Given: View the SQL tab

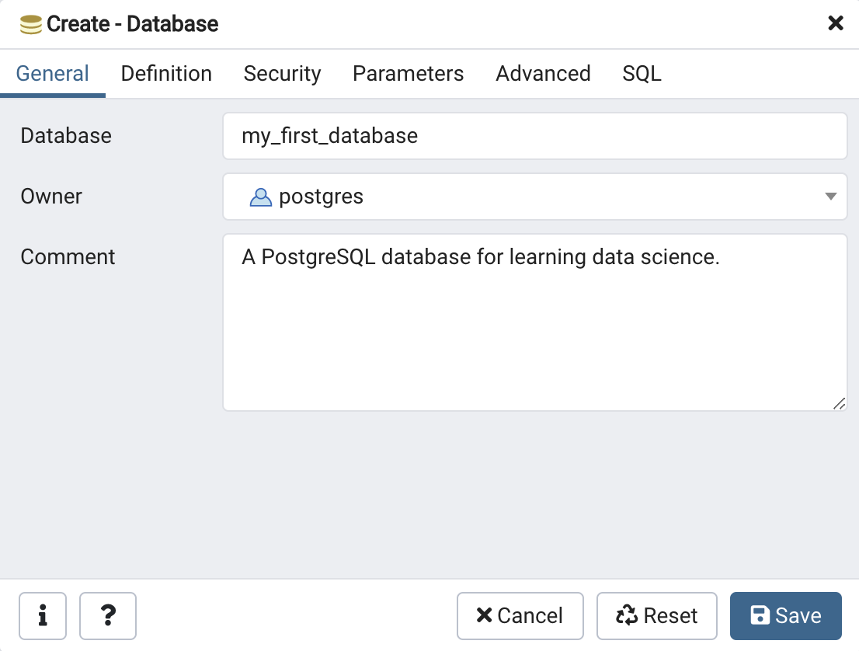Looking at the screenshot, I should 642,74.
